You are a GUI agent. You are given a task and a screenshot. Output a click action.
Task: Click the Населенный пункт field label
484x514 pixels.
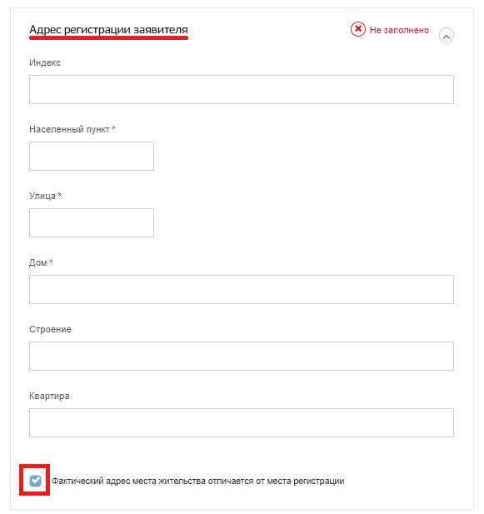[x=69, y=129]
